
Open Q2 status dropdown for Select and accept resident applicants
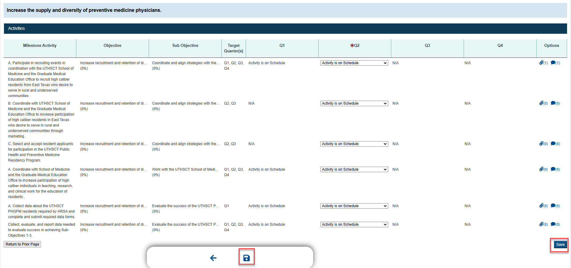pos(354,144)
